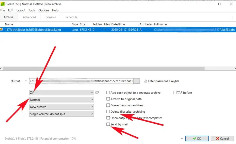Open the vertical three-dot options menu

(x=232, y=17)
